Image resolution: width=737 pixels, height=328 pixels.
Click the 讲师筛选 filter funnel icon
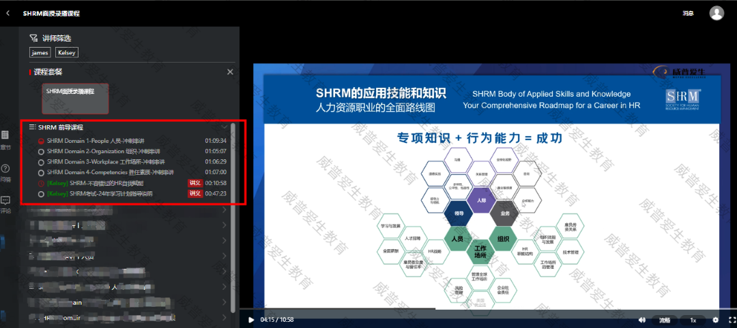(33, 38)
